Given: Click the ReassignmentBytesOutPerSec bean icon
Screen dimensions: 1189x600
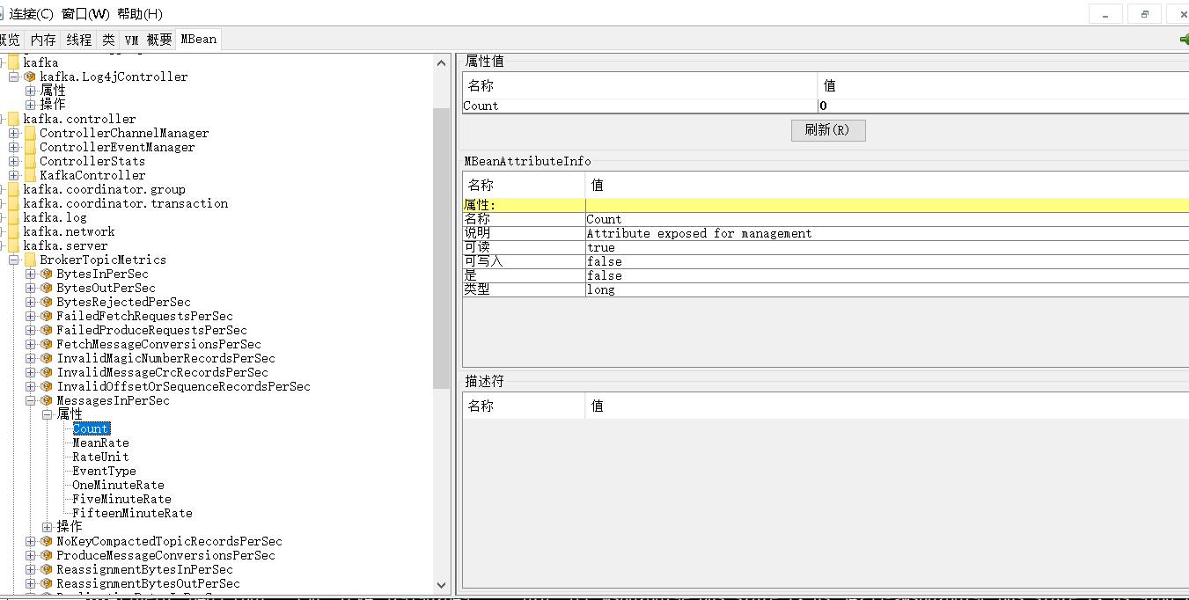Looking at the screenshot, I should 47,583.
